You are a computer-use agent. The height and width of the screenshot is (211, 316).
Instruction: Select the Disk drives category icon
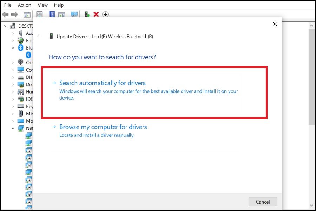point(21,77)
